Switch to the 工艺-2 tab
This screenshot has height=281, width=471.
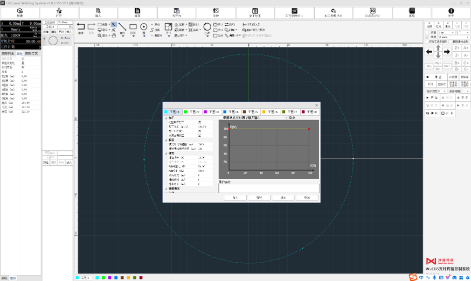point(192,112)
